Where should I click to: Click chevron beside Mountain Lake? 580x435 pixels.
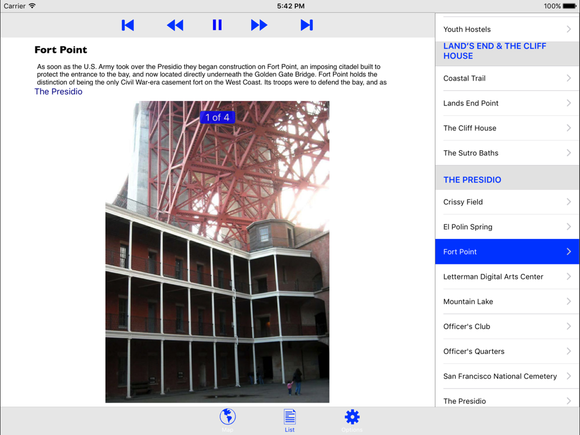tap(569, 302)
